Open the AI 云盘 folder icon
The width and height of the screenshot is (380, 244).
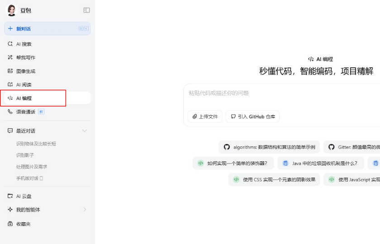click(x=10, y=196)
